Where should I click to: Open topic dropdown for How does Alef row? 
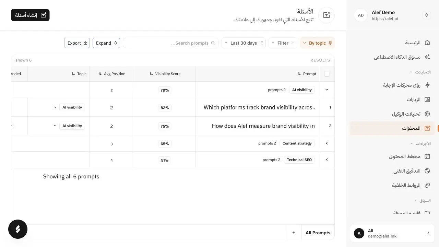click(55, 126)
